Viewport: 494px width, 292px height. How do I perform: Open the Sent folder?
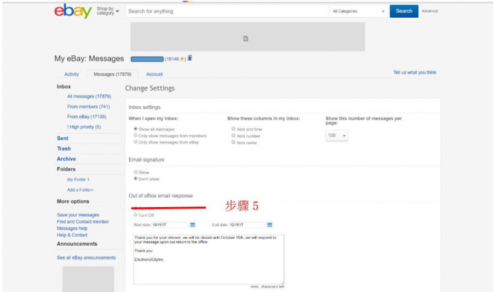[x=62, y=138]
